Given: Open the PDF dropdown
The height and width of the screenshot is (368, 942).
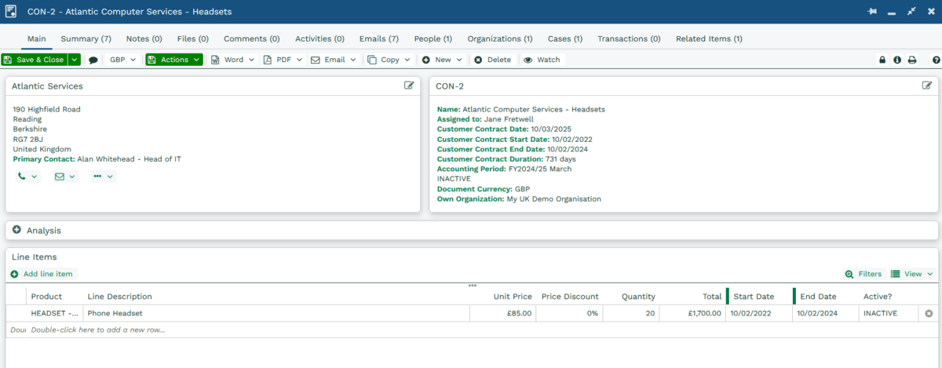Looking at the screenshot, I should tap(283, 60).
